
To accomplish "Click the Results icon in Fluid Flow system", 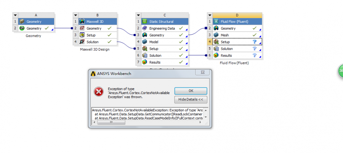I will tap(216, 55).
